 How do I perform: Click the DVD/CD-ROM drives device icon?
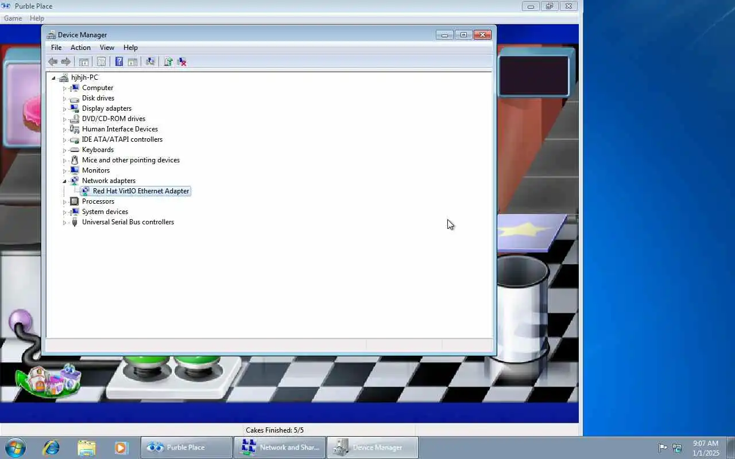[x=74, y=119]
